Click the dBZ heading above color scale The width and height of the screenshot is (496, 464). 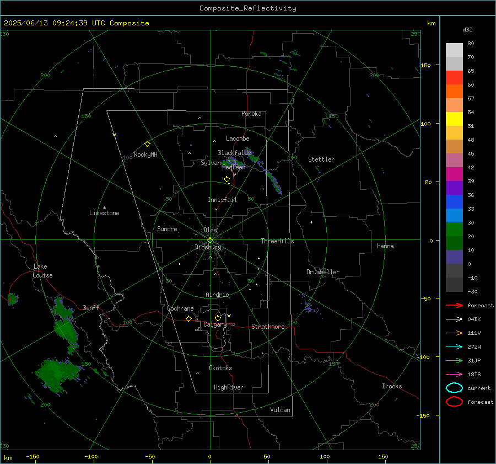pyautogui.click(x=467, y=29)
